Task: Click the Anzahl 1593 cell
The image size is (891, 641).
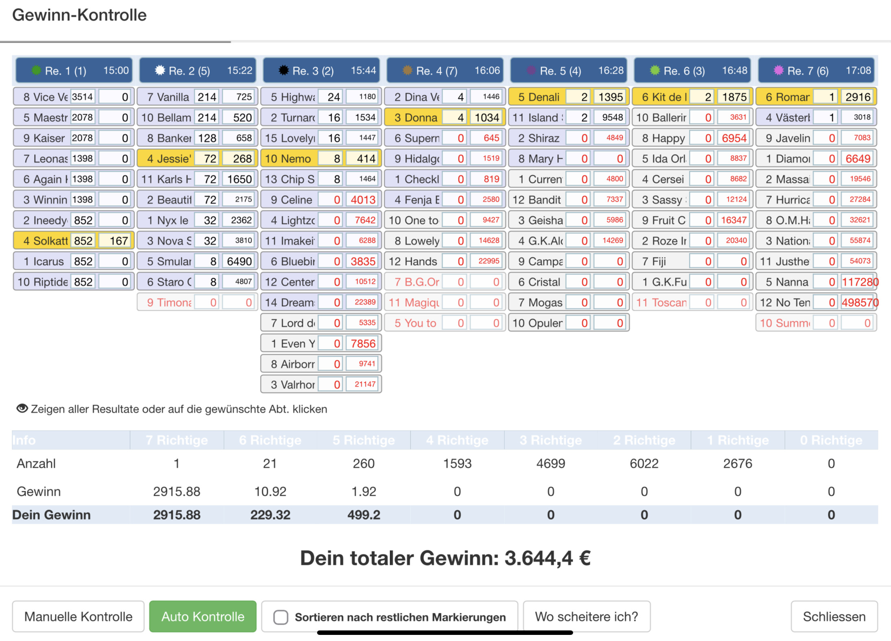Action: coord(457,463)
